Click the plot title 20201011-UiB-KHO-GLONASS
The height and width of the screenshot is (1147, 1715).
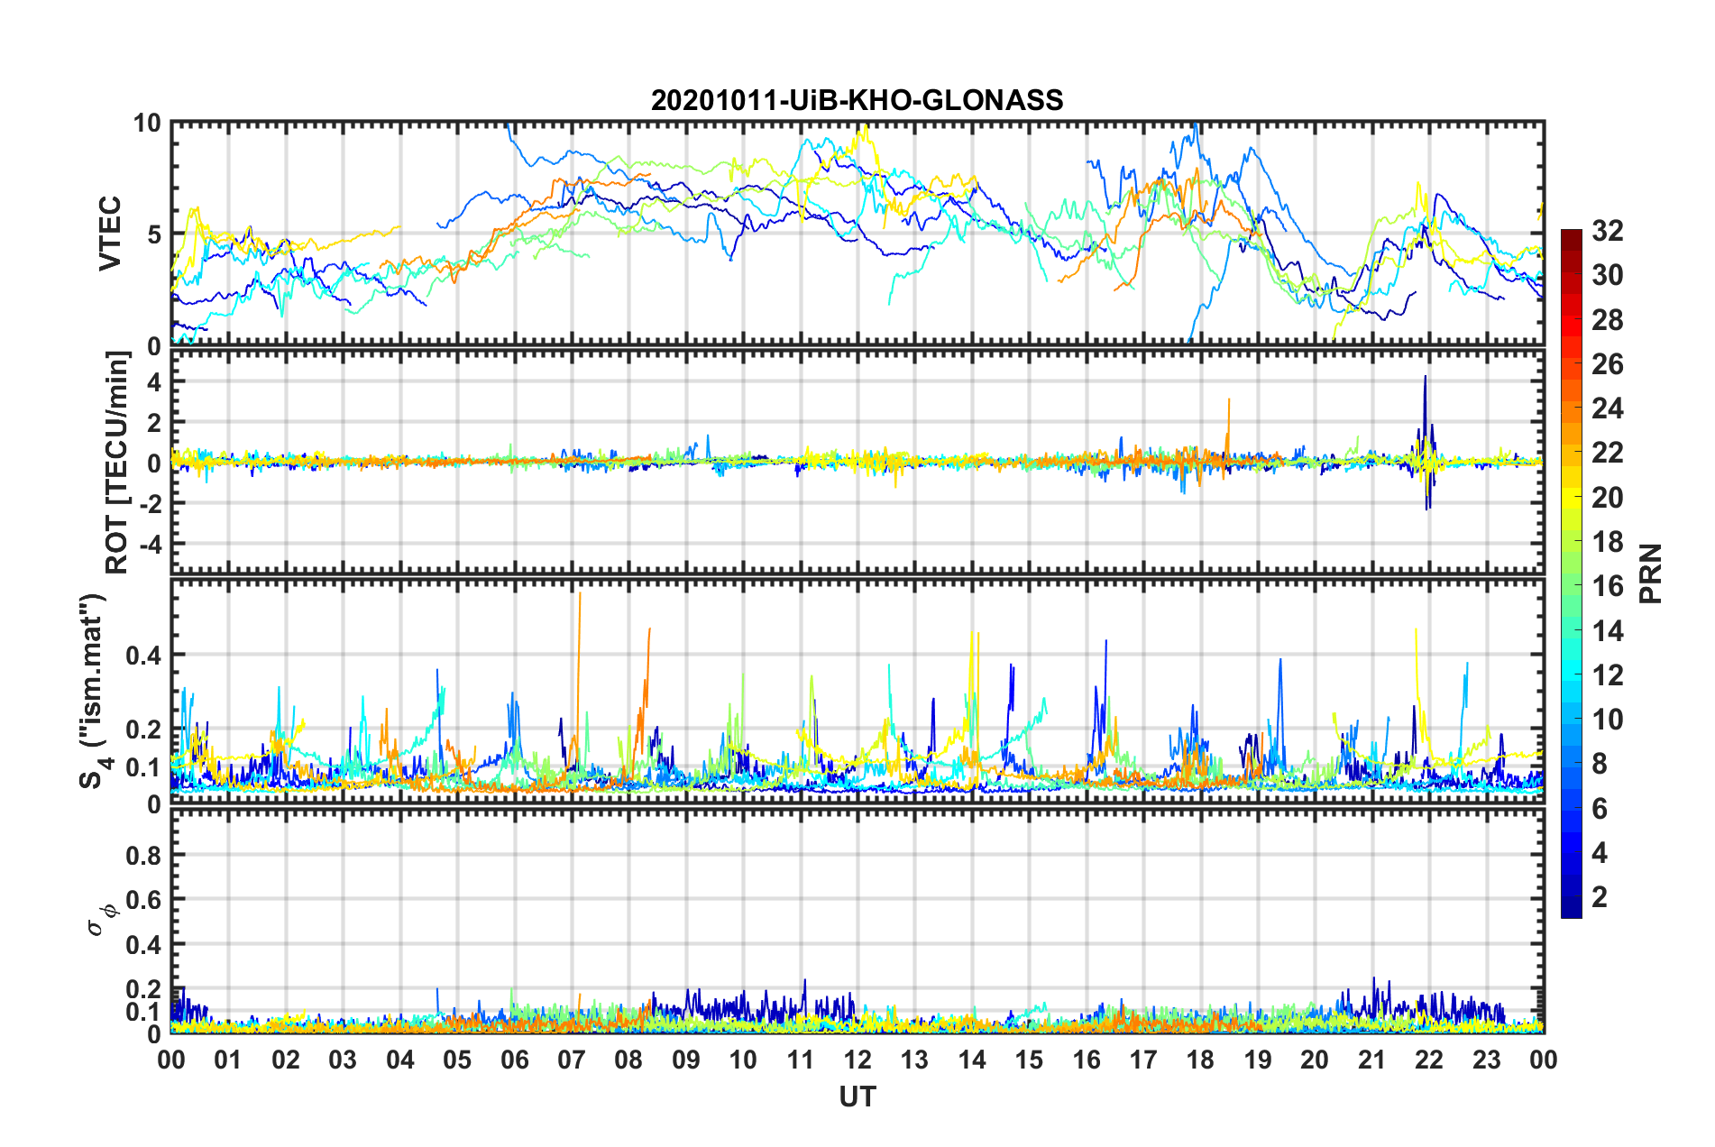point(857,100)
